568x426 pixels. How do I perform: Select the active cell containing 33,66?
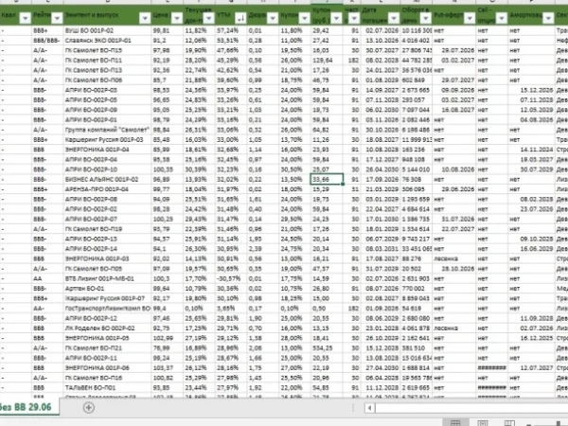pos(327,179)
